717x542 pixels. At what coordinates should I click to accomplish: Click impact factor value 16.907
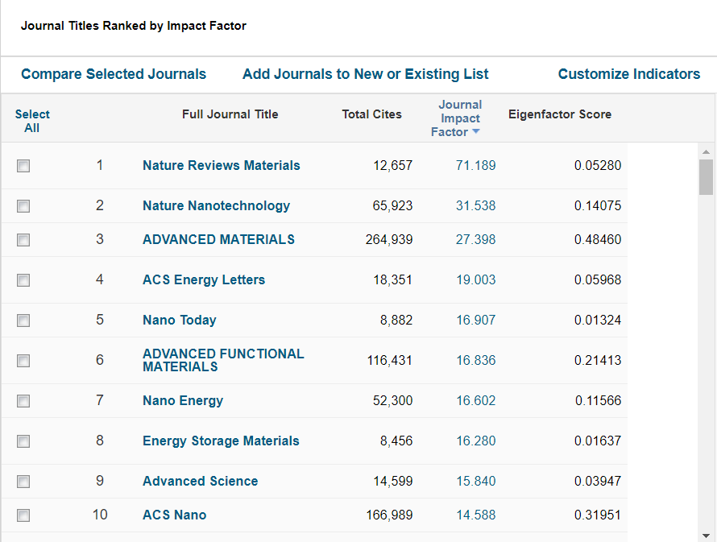475,320
